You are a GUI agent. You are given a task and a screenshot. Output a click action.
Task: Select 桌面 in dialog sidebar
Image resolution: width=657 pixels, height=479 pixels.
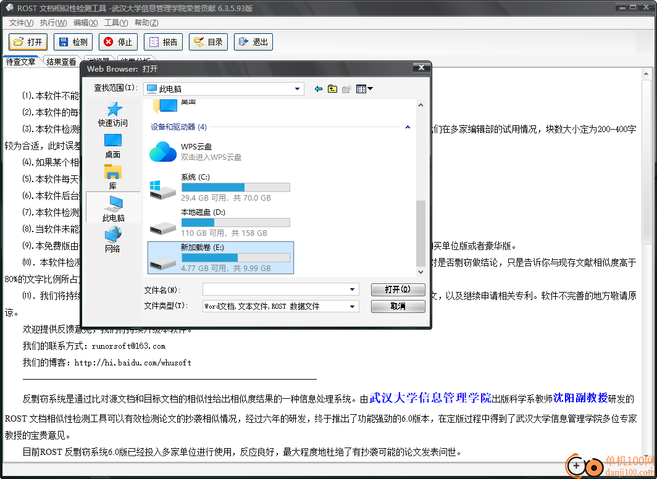(113, 146)
